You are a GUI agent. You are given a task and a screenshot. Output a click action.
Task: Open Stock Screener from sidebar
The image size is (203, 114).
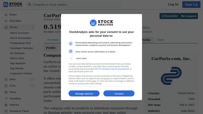coord(20,33)
